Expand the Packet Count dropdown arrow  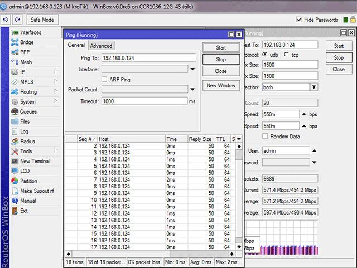click(192, 89)
